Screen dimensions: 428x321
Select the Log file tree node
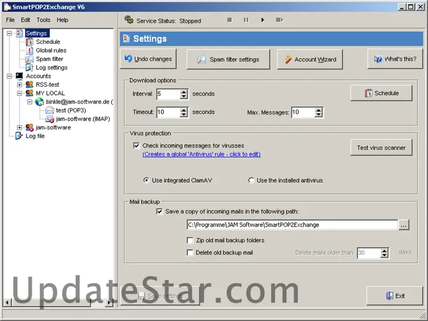click(x=35, y=136)
